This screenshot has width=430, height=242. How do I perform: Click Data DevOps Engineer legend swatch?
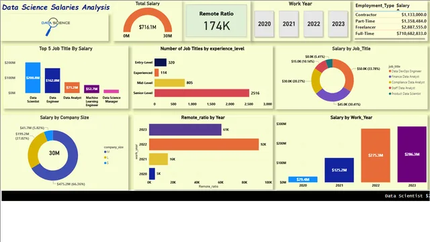pos(390,71)
